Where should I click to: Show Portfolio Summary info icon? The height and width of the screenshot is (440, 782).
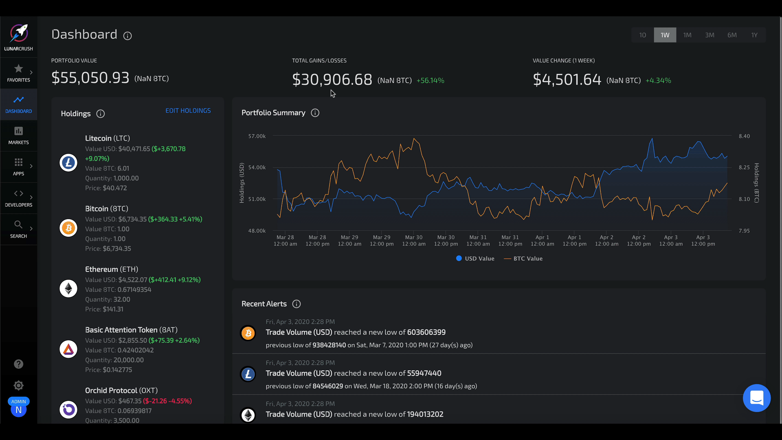(315, 113)
